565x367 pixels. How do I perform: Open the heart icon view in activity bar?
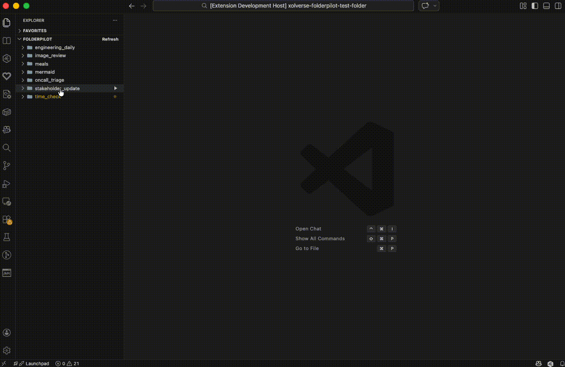7,76
